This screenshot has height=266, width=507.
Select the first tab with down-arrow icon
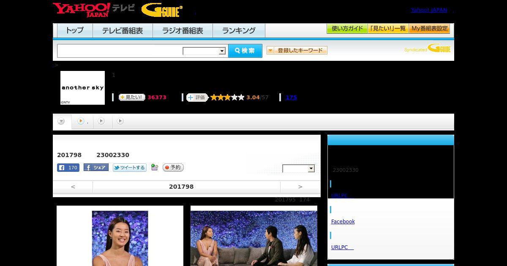(62, 122)
